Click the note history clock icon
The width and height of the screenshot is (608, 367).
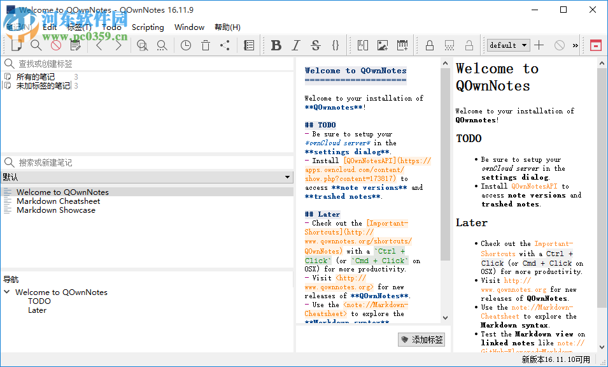point(185,45)
